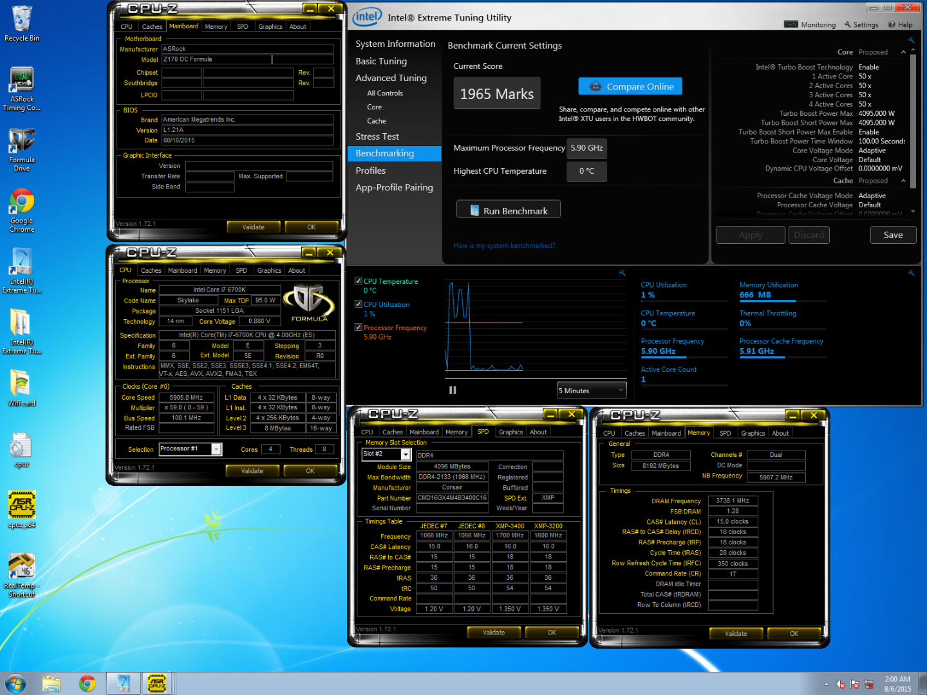
Task: Switch to About tab in CPU CPU-Z window
Action: pyautogui.click(x=297, y=271)
